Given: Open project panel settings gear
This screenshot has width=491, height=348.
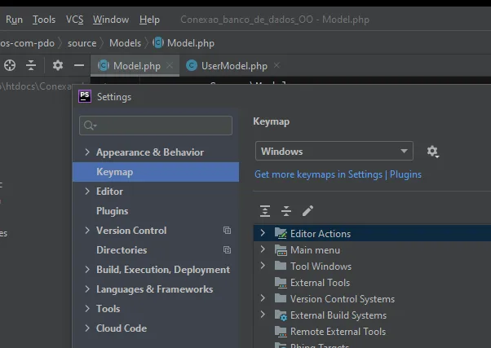Looking at the screenshot, I should click(x=57, y=65).
